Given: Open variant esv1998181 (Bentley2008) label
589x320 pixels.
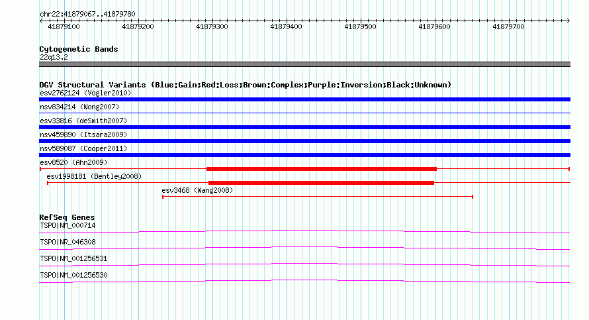Looking at the screenshot, I should 94,176.
